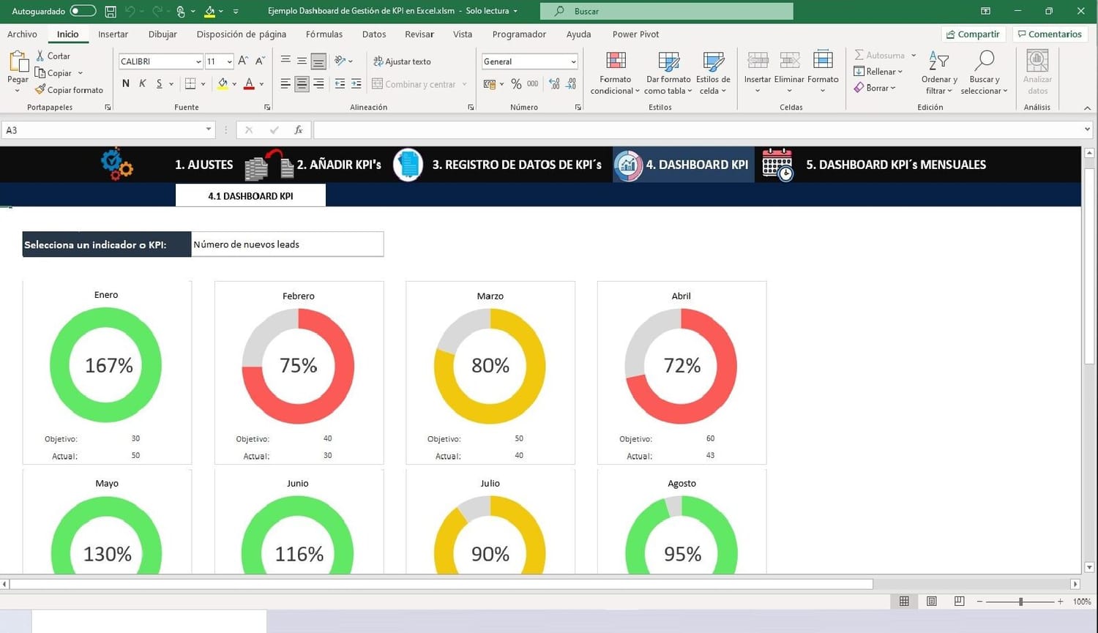Click the Cortar scissors icon
Viewport: 1098px width, 633px height.
[x=40, y=56]
